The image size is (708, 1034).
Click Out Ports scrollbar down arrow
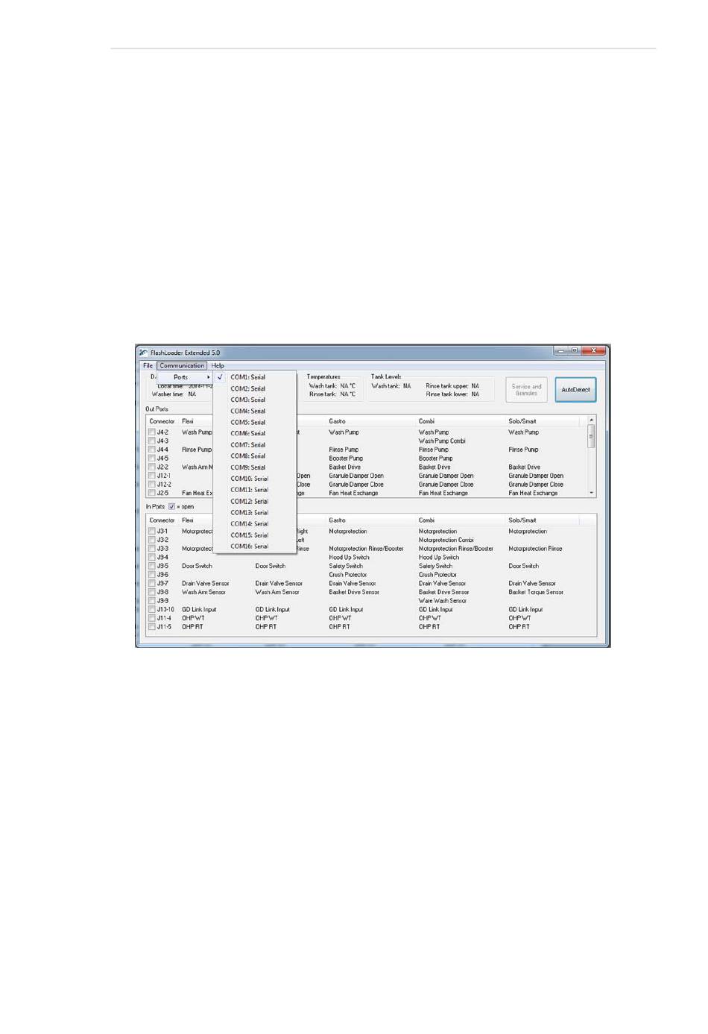tap(592, 493)
